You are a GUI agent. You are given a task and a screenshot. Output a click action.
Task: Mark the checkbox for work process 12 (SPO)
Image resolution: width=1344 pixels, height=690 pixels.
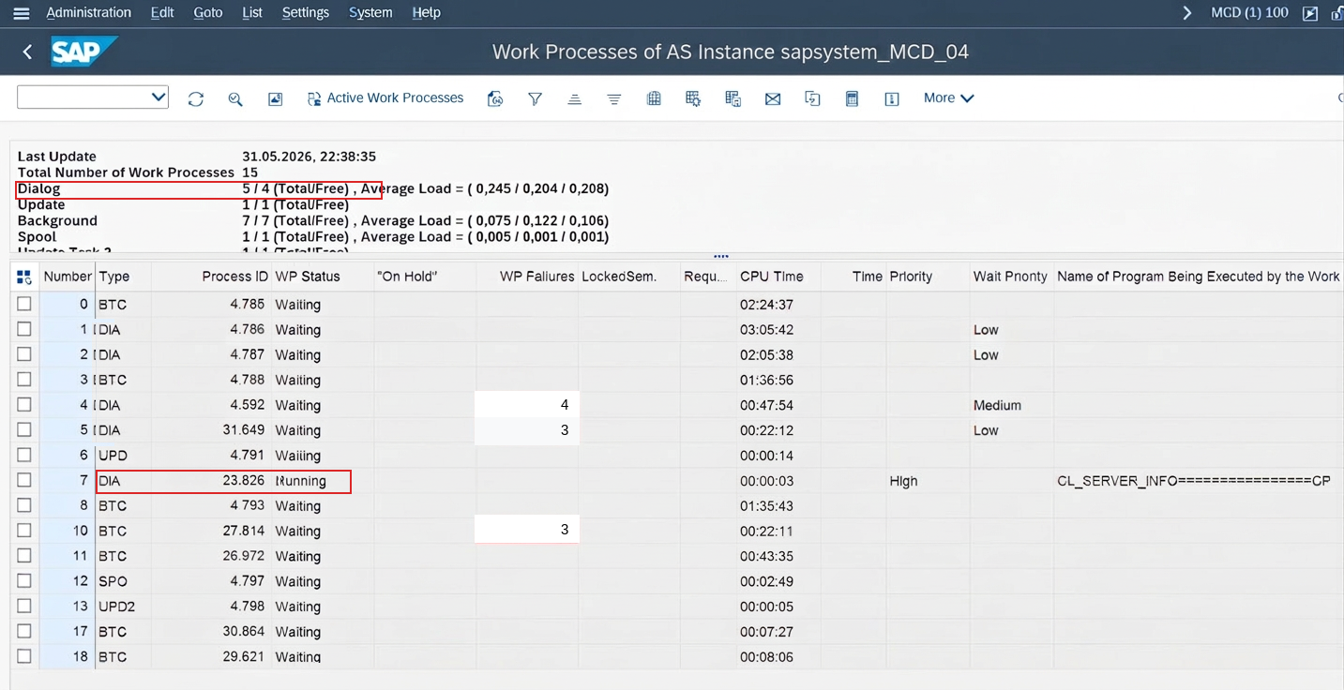[24, 581]
